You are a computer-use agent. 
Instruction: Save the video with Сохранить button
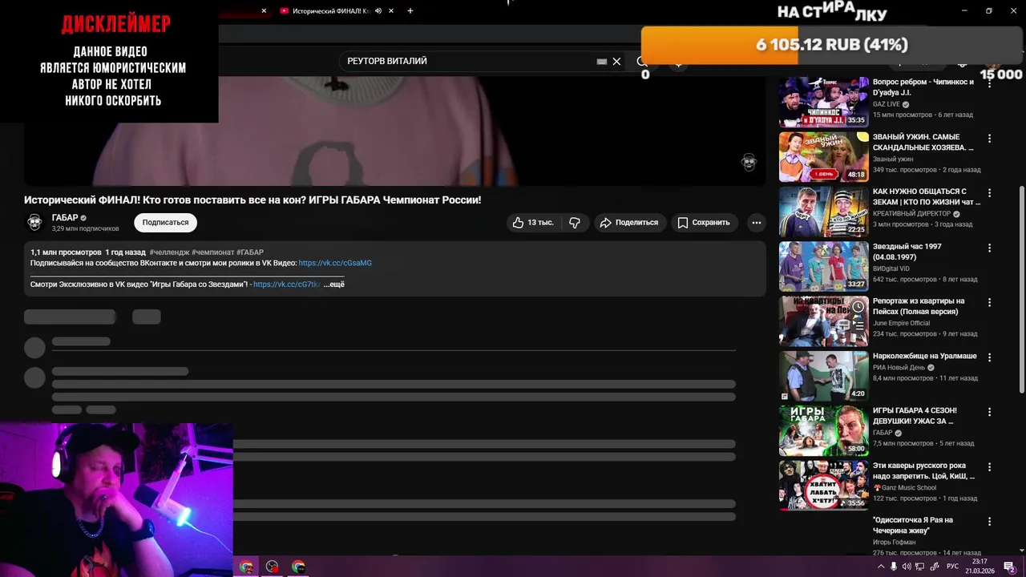[703, 223]
